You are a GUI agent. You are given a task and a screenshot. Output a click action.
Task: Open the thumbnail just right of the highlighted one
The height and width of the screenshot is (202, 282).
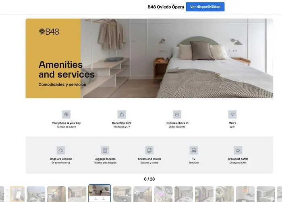click(122, 194)
